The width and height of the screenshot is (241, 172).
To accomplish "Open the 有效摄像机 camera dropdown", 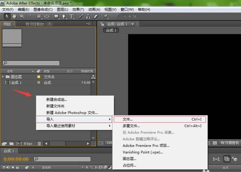I will 230,143.
